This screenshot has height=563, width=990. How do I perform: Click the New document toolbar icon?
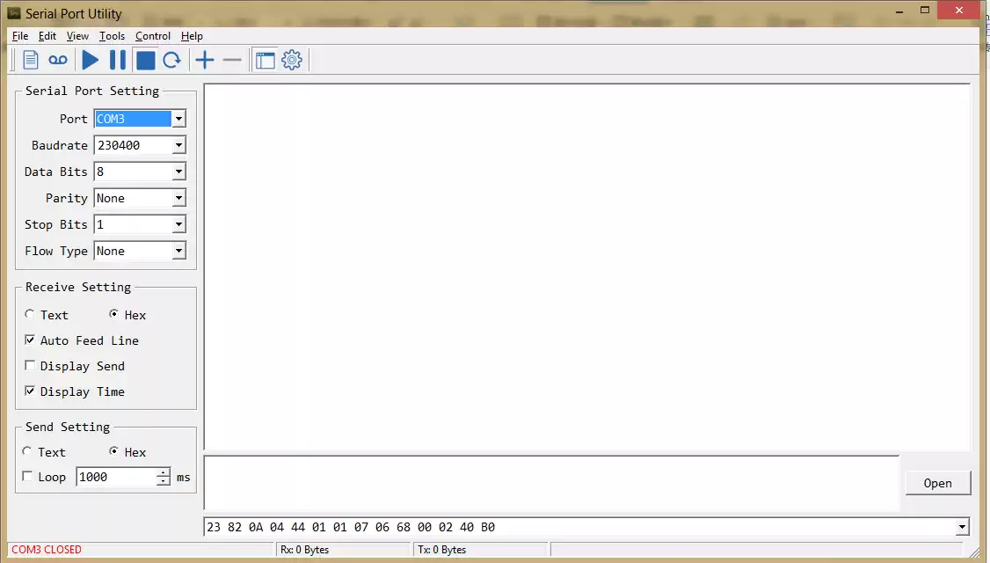pos(29,60)
